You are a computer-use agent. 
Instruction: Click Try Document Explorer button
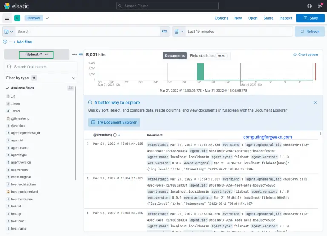[114, 122]
